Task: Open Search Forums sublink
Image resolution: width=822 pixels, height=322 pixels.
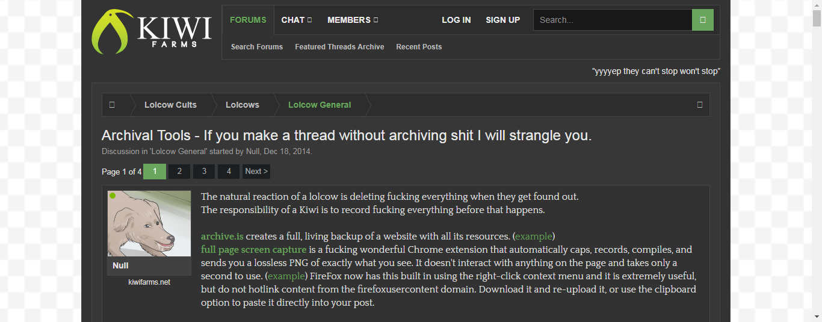Action: coord(257,47)
